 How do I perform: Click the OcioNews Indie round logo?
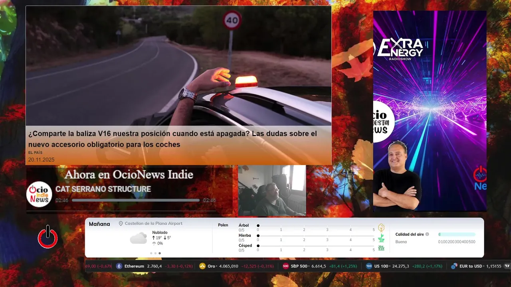[39, 194]
